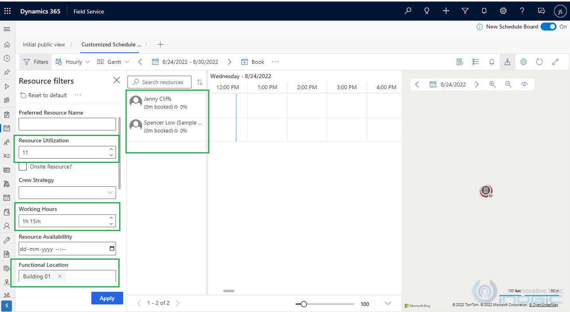The image size is (570, 312).
Task: Open the notifications bell in top bar
Action: 484,11
